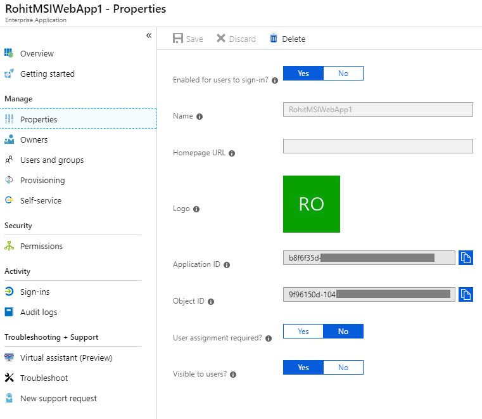Click the Discard X icon
Screen dimensions: 482x419
click(x=220, y=38)
